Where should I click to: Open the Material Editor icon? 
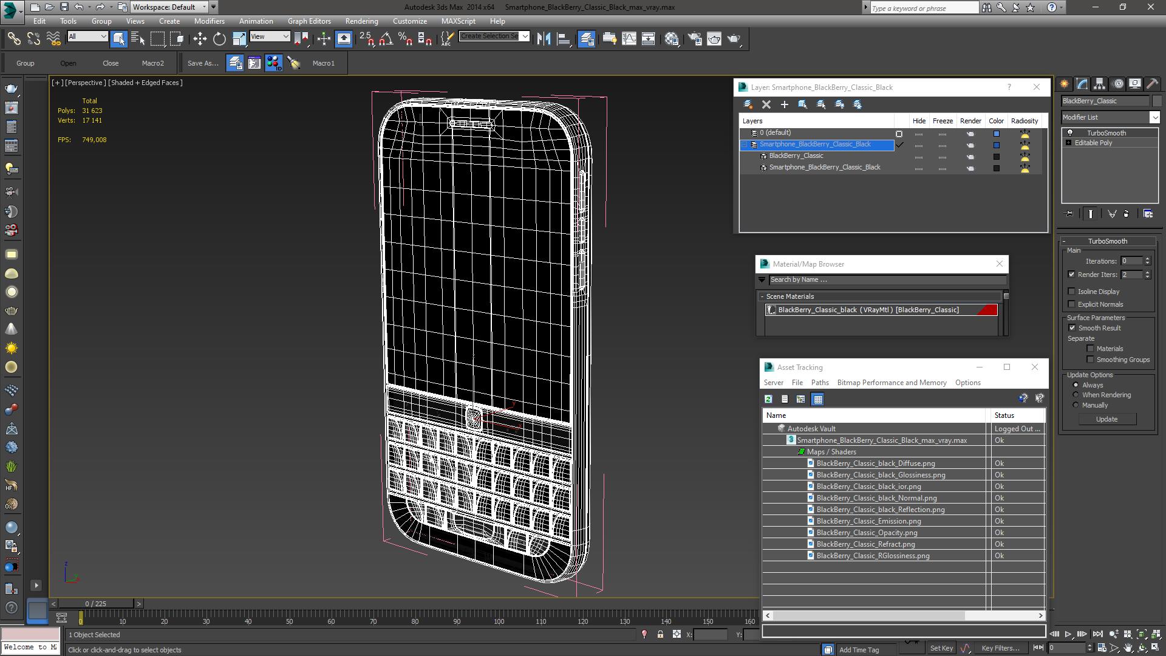[x=672, y=39]
